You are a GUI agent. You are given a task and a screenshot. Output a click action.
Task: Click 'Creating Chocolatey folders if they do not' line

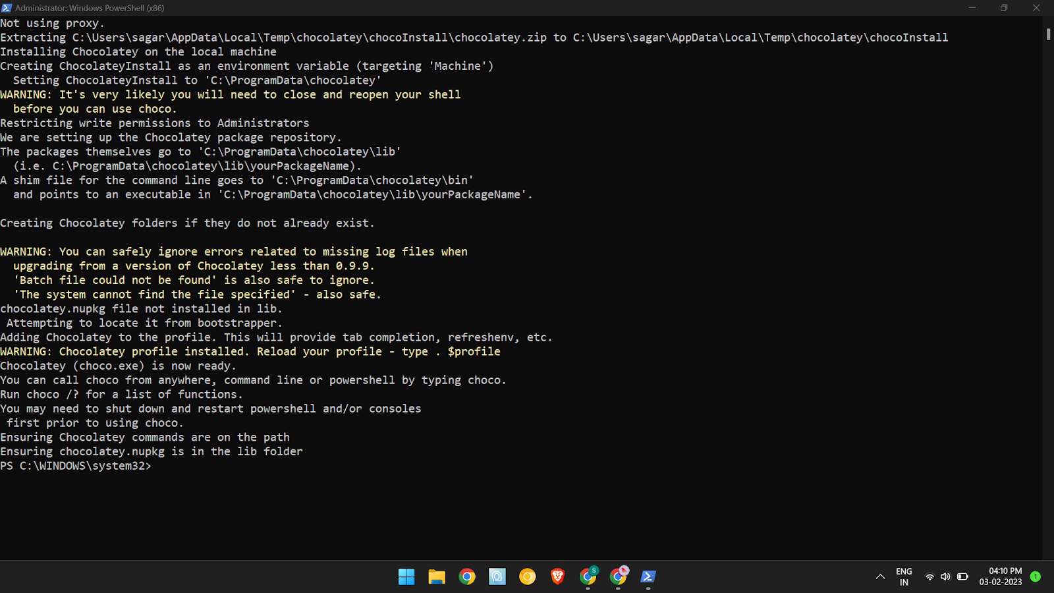click(x=187, y=223)
